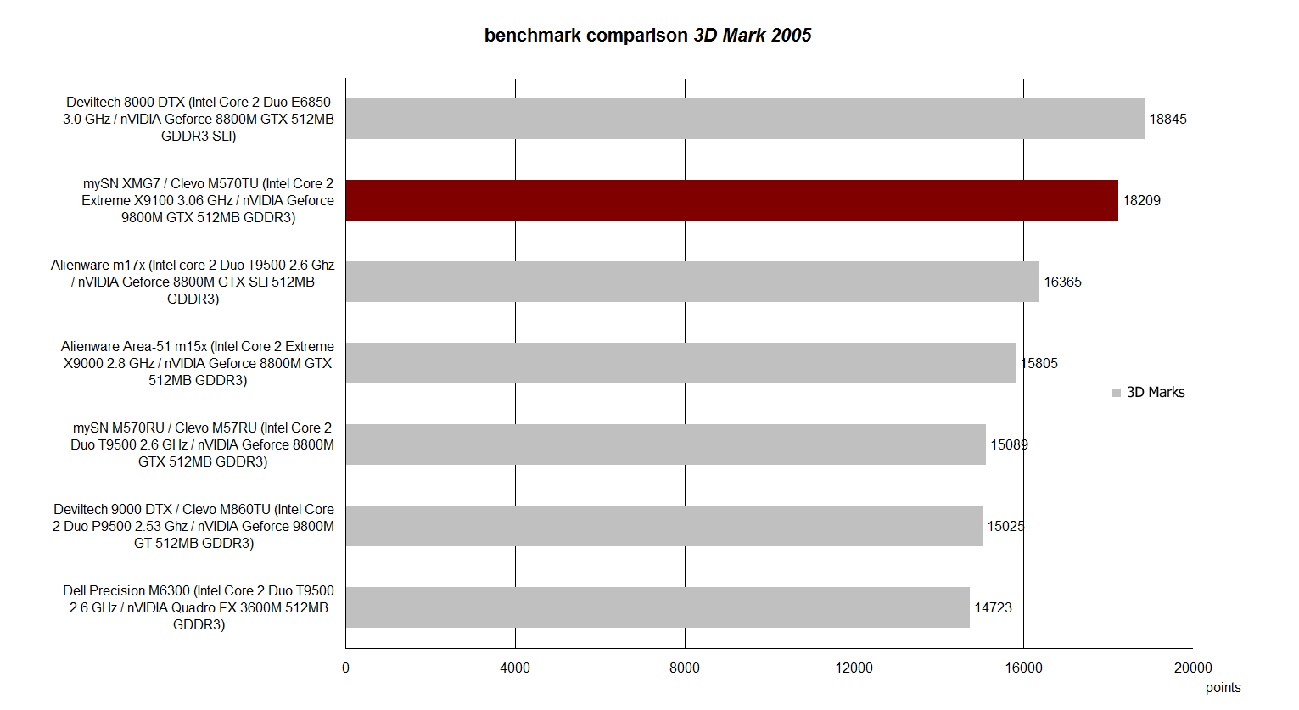Click the Deviltech 9000 DTX category label

pos(193,526)
